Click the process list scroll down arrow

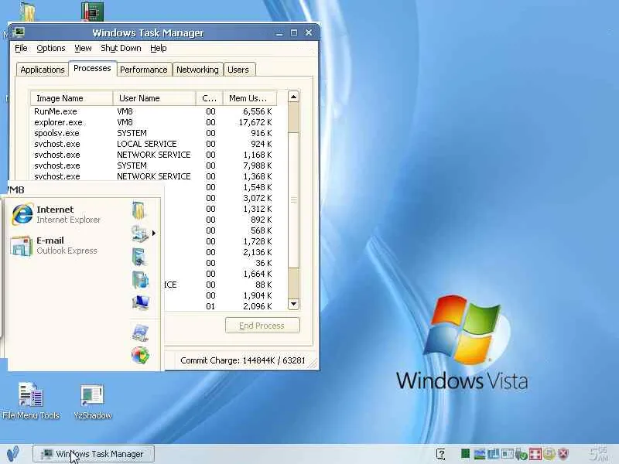click(x=293, y=304)
